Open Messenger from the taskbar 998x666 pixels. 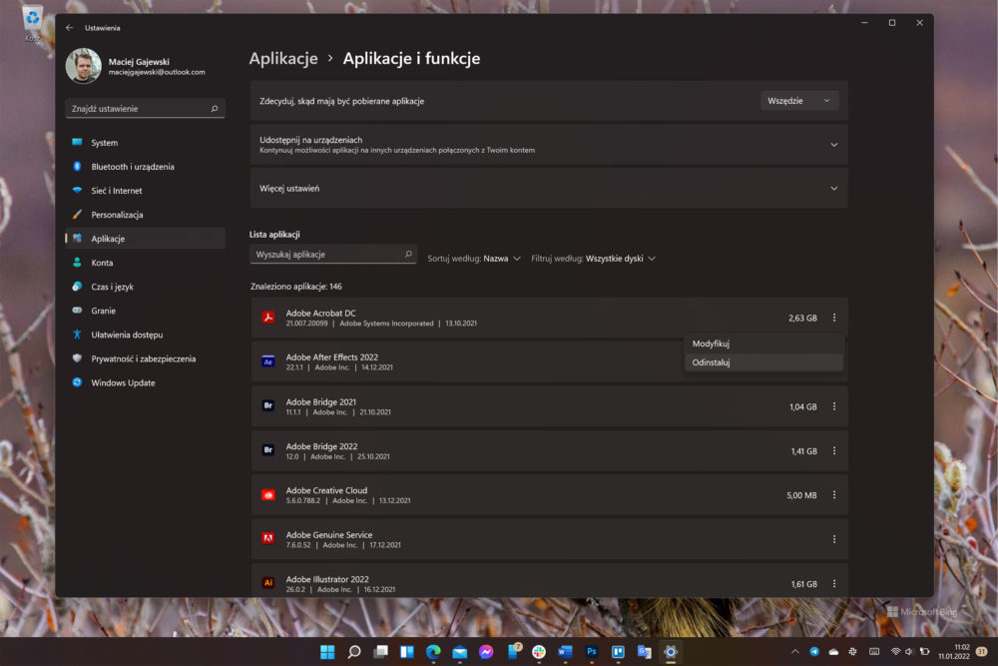(486, 652)
